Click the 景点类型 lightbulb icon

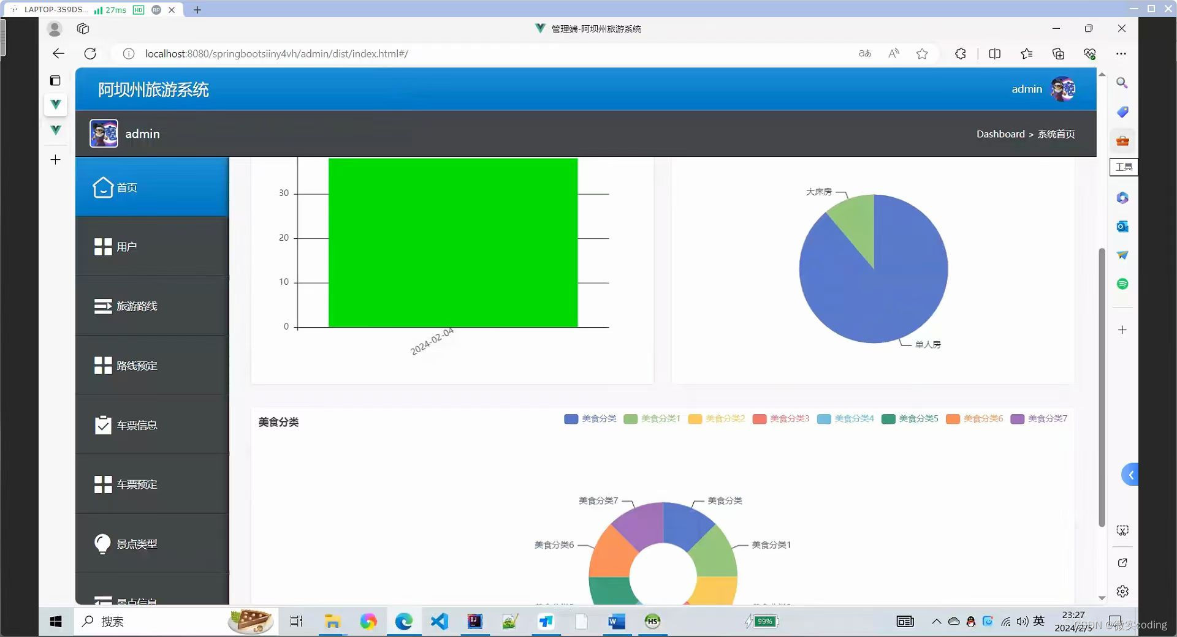tap(102, 544)
